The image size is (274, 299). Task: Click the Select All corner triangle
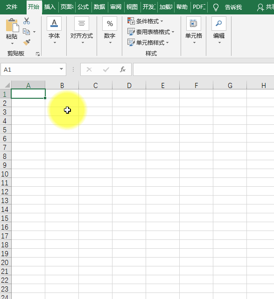[7, 85]
